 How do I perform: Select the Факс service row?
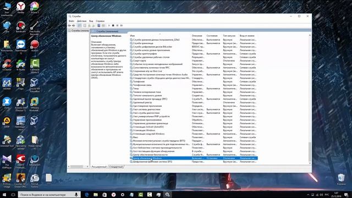pyautogui.click(x=194, y=137)
